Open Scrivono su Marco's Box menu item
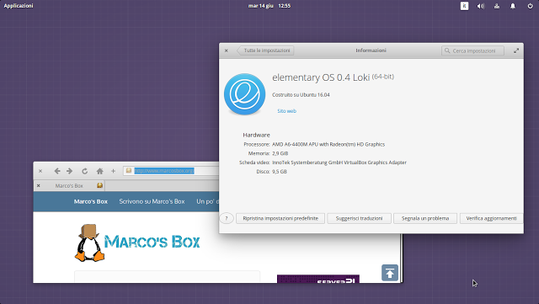This screenshot has width=539, height=304. [x=152, y=201]
